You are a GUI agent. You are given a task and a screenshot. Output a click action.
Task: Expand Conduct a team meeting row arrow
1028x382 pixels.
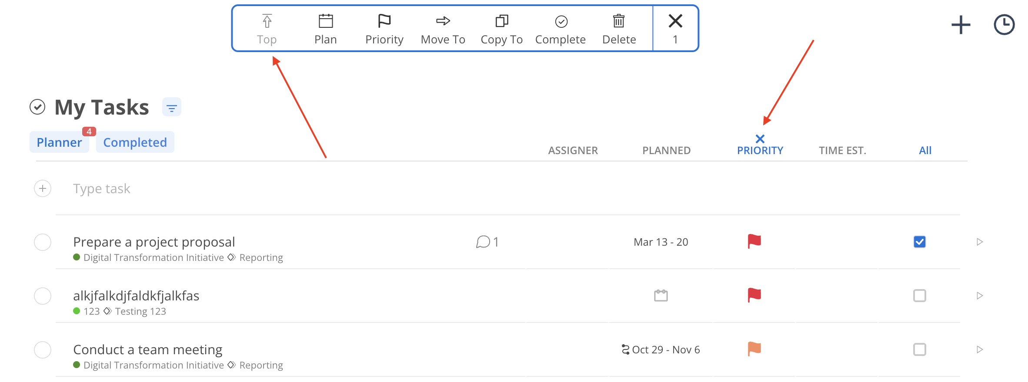tap(979, 349)
